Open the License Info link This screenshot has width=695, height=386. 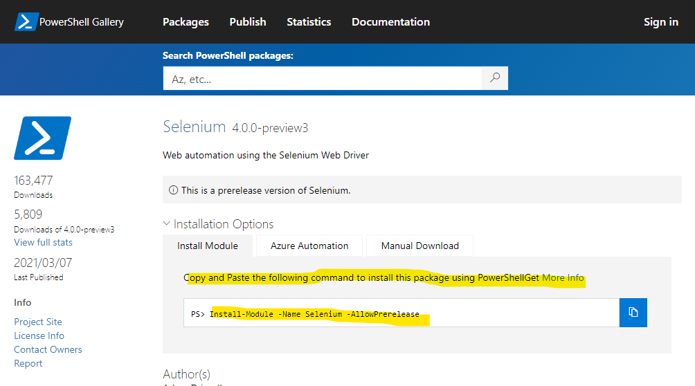[39, 336]
